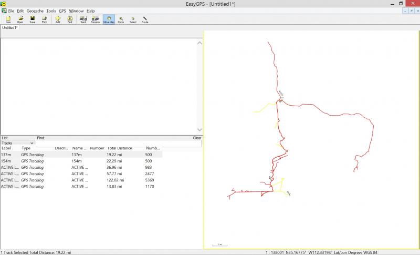The height and width of the screenshot is (255, 420).
Task: Click the Print toolbar icon
Action: 44,19
